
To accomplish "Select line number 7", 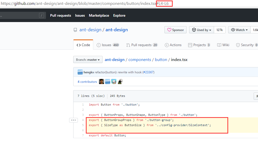I will point(83,135).
